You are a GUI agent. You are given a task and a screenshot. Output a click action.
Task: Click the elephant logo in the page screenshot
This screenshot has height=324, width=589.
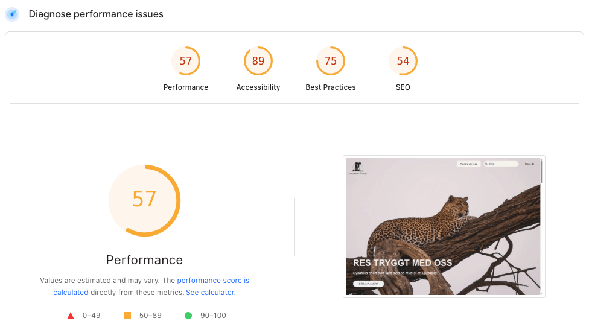[358, 167]
